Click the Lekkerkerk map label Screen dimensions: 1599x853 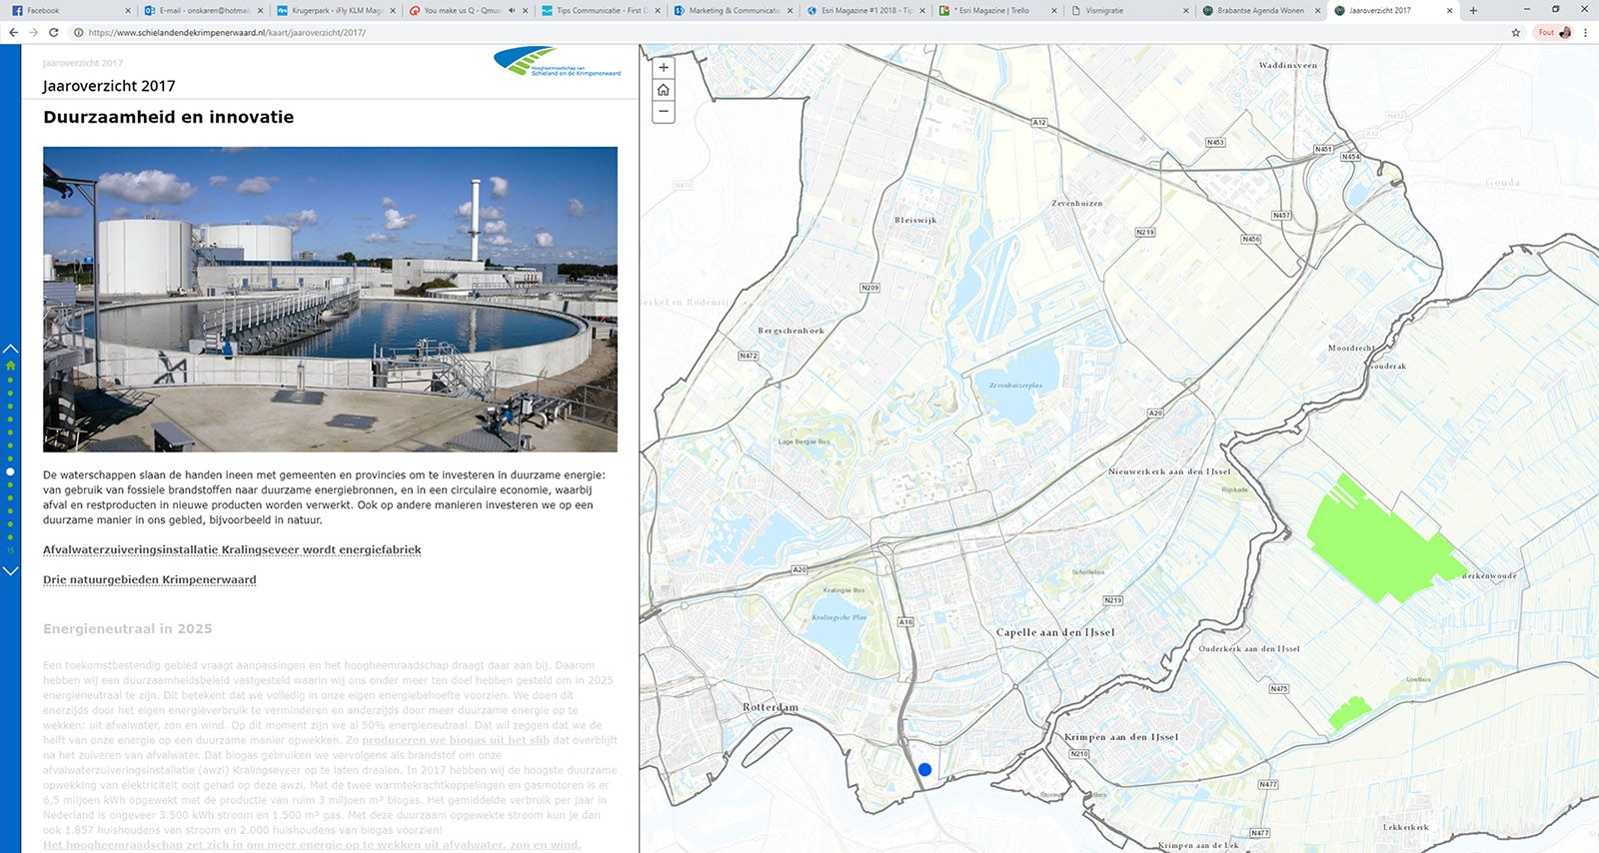click(x=1406, y=827)
